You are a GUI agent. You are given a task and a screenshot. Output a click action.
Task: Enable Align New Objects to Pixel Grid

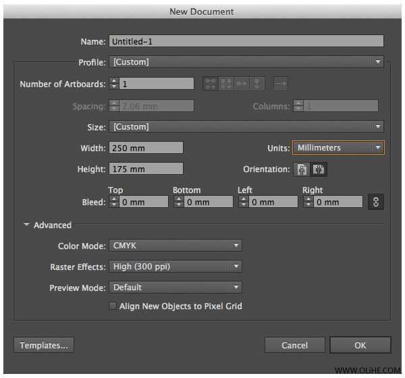[x=113, y=306]
